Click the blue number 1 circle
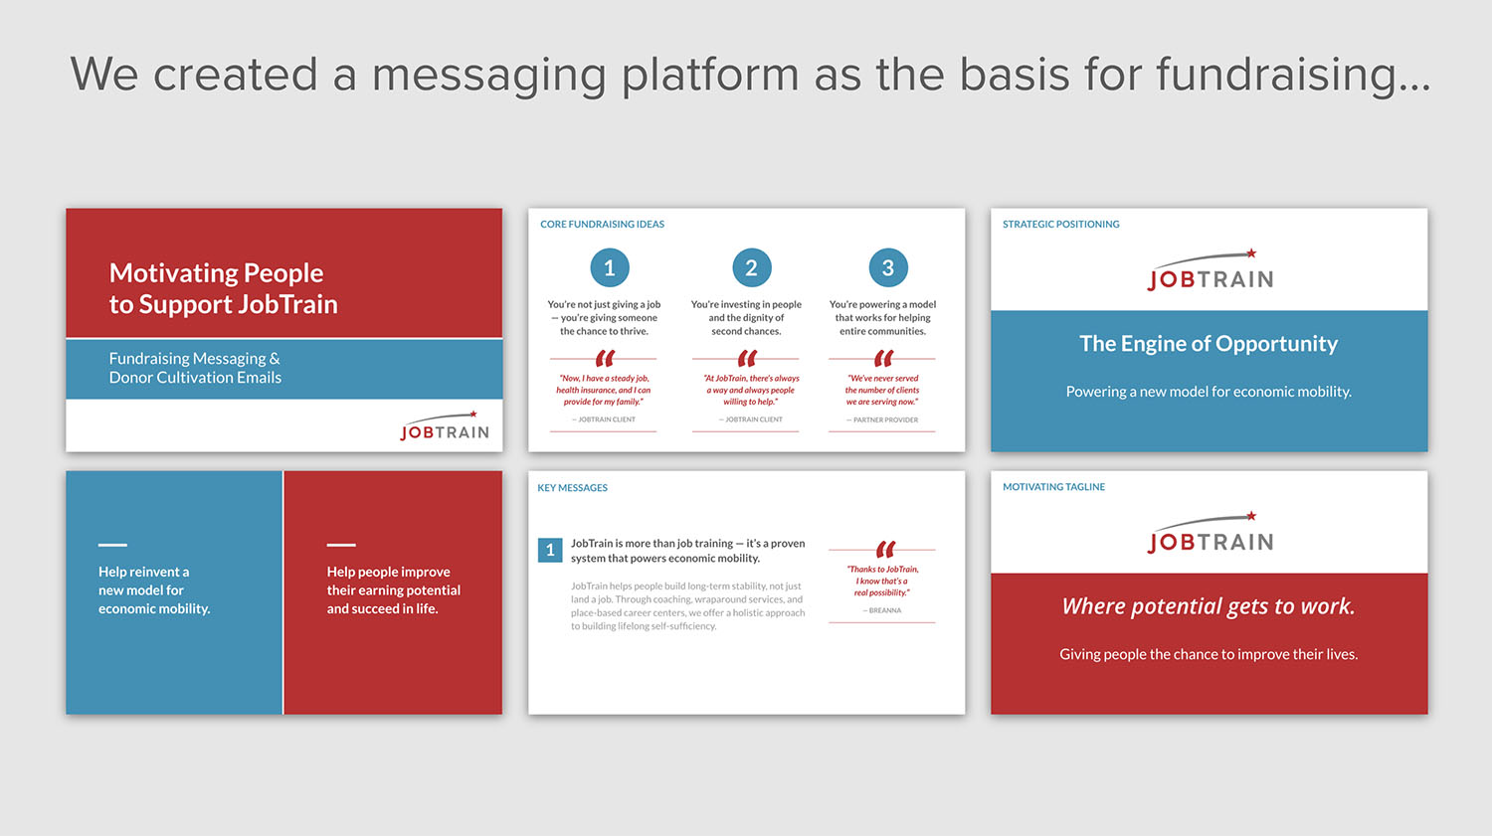Image resolution: width=1492 pixels, height=836 pixels. (x=610, y=267)
